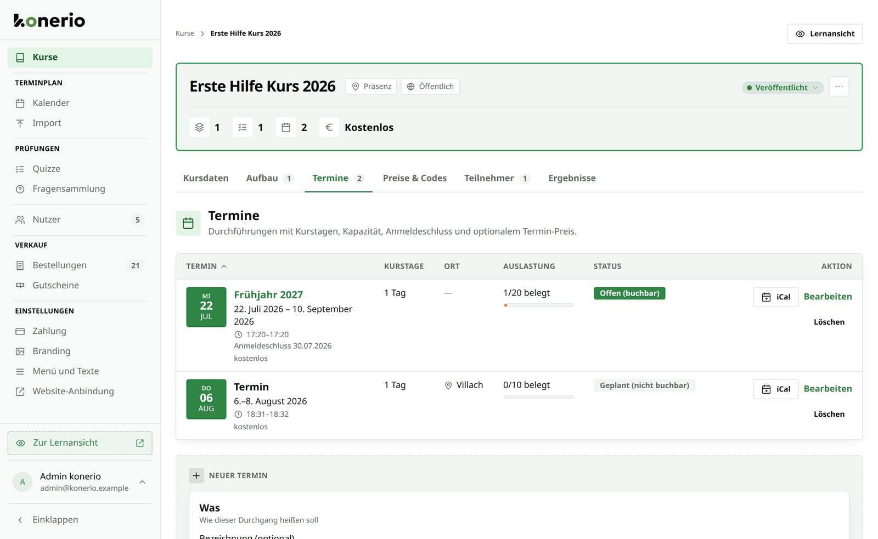Click the 0/10 belegt progress bar
This screenshot has width=878, height=539.
538,398
